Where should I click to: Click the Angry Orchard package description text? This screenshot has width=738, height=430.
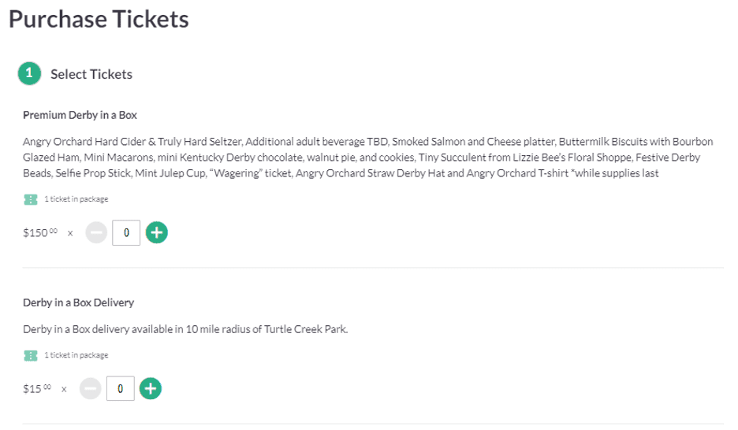pyautogui.click(x=368, y=158)
